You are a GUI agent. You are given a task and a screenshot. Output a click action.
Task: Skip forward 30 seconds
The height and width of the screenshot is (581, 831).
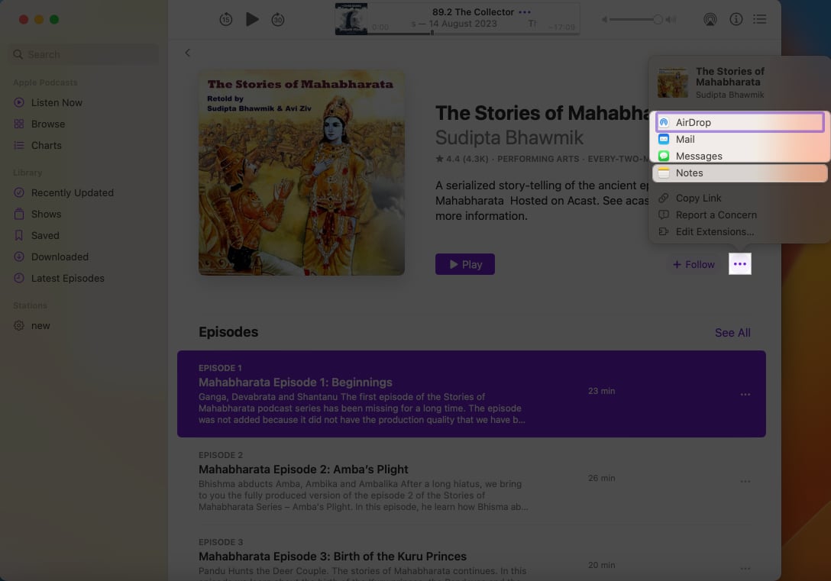click(278, 20)
